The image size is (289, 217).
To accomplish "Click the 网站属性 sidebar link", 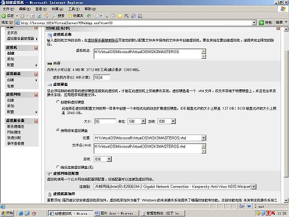I will point(14,132).
